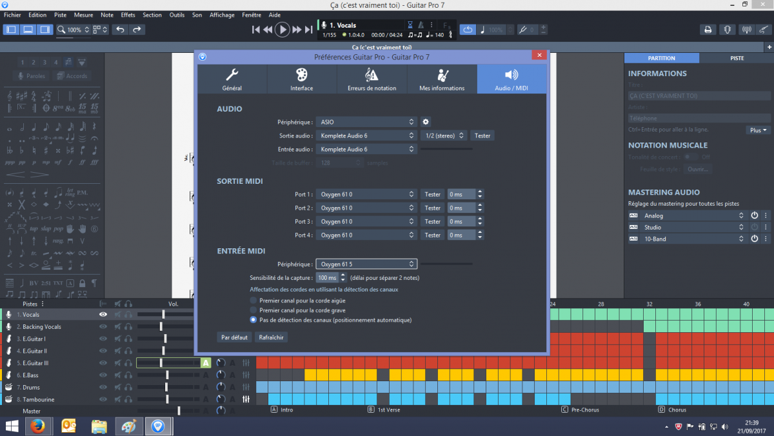Toggle visibility of the Tambourine track

tap(103, 399)
